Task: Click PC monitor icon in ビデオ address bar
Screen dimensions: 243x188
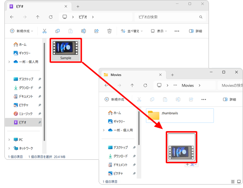Action: (x=65, y=17)
